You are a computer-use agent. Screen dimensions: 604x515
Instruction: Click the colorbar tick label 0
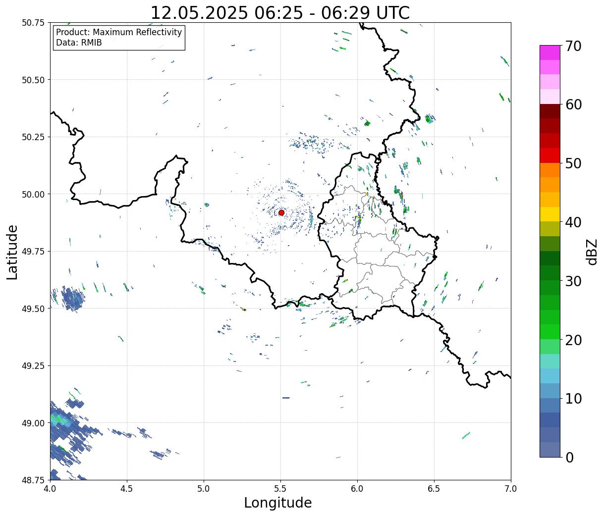point(569,458)
